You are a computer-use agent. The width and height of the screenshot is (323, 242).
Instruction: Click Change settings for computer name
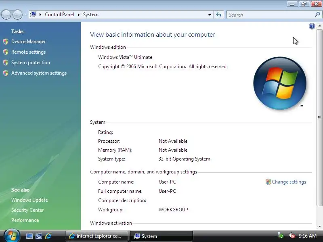coord(289,182)
